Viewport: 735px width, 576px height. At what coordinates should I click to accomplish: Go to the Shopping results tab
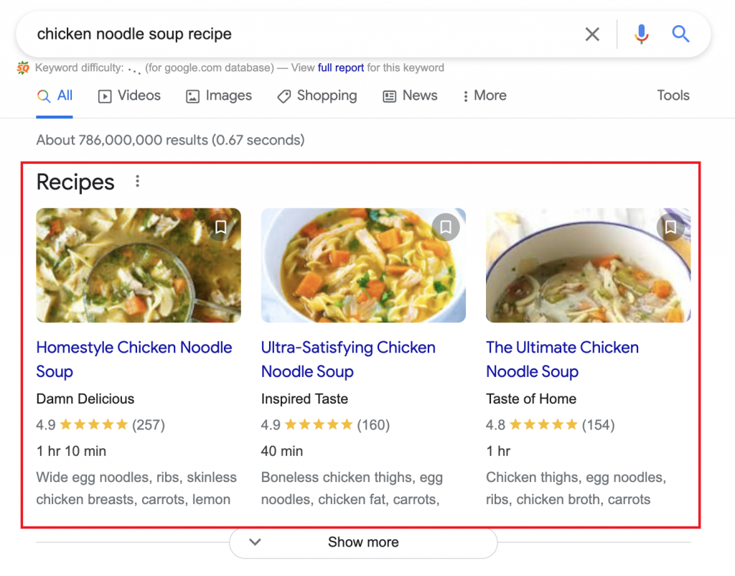[x=317, y=96]
